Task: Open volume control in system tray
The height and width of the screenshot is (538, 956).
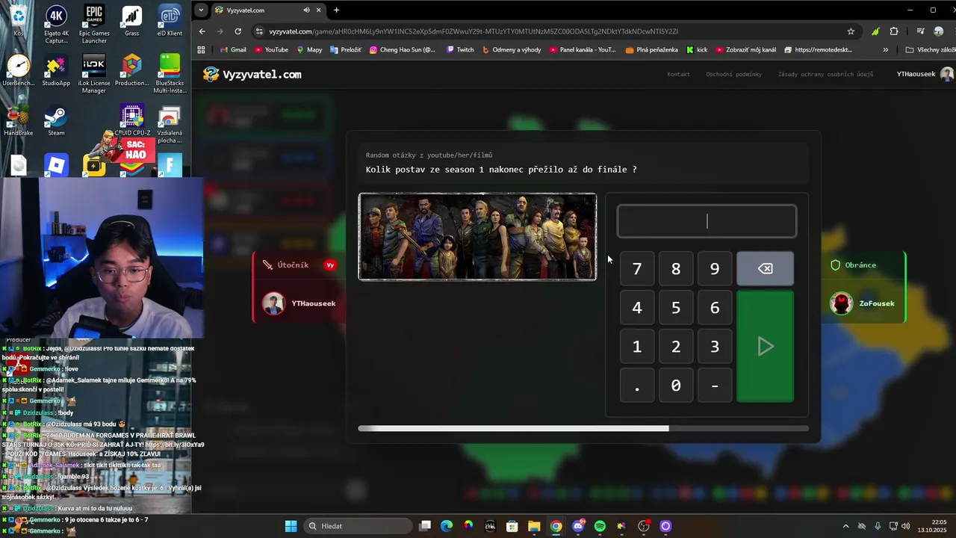Action: point(906,526)
